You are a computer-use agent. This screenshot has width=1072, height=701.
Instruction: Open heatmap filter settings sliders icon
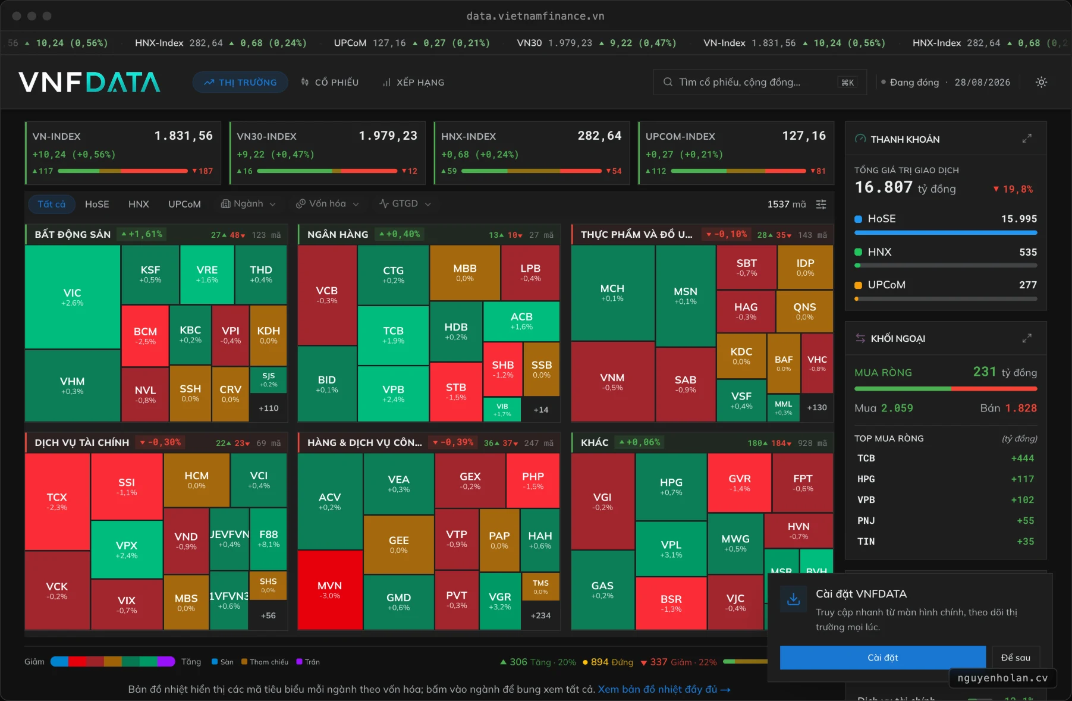(x=821, y=204)
